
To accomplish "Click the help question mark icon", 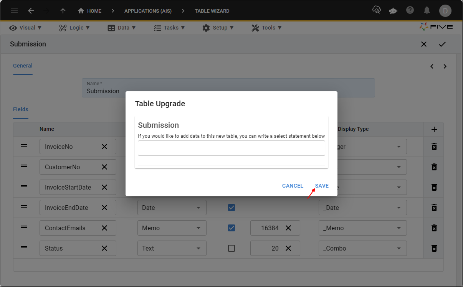I will 410,10.
